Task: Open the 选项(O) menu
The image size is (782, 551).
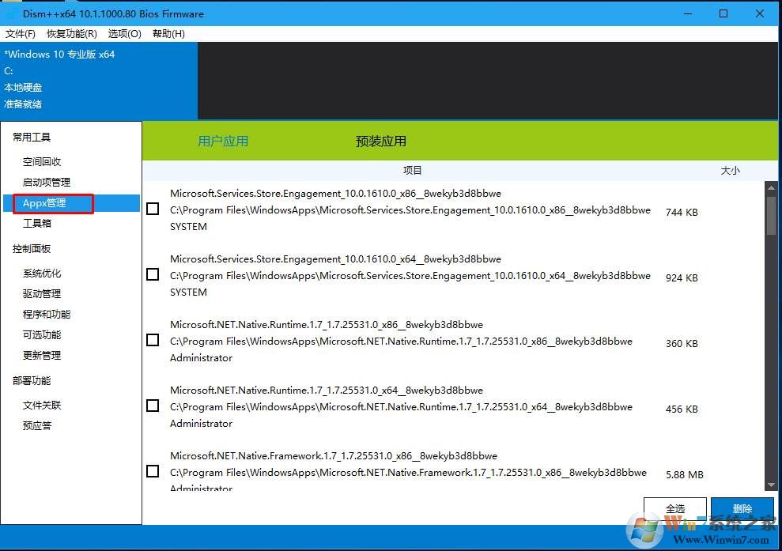Action: point(125,34)
